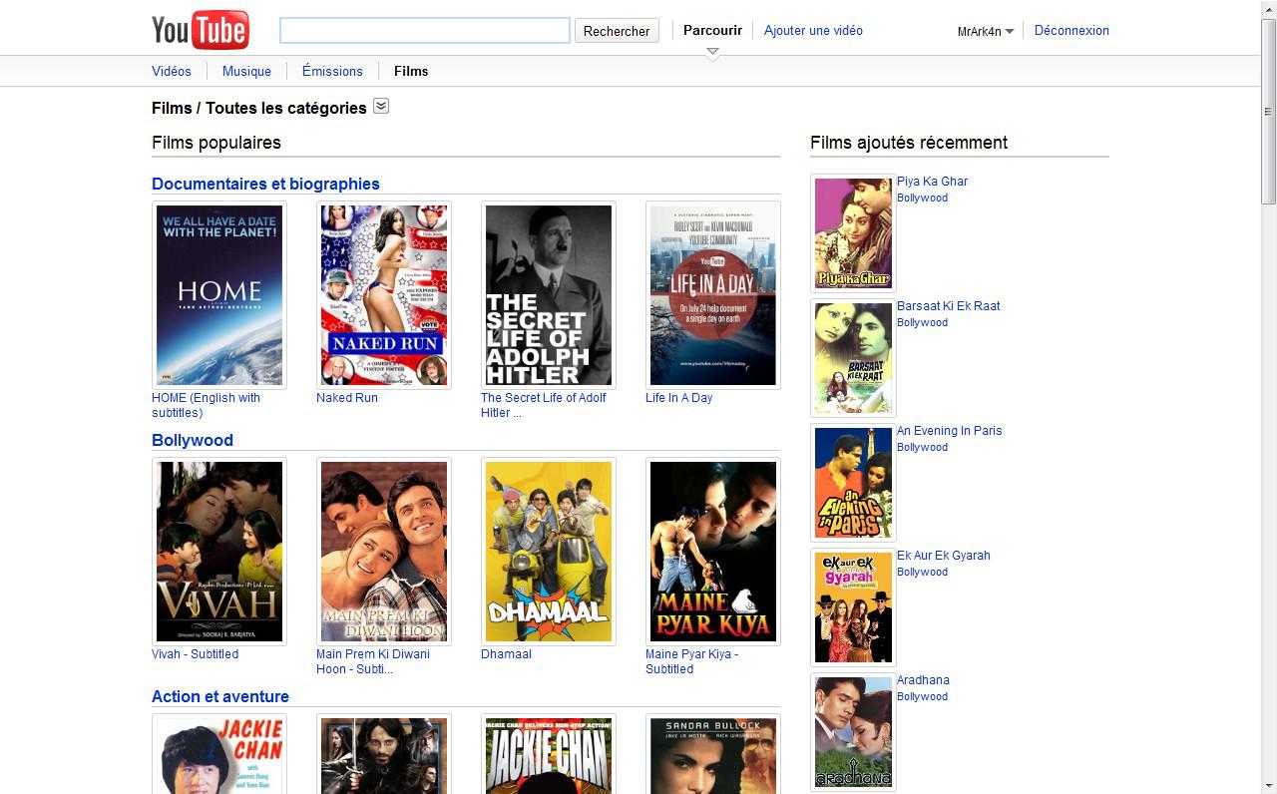Click the Barsaat Ki Ek Raat thumbnail
Screen dimensions: 1277x794
pos(853,358)
